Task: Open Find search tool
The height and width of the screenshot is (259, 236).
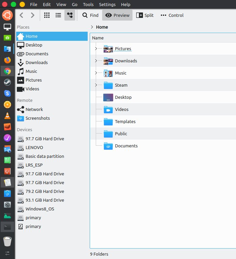Action: pos(90,15)
